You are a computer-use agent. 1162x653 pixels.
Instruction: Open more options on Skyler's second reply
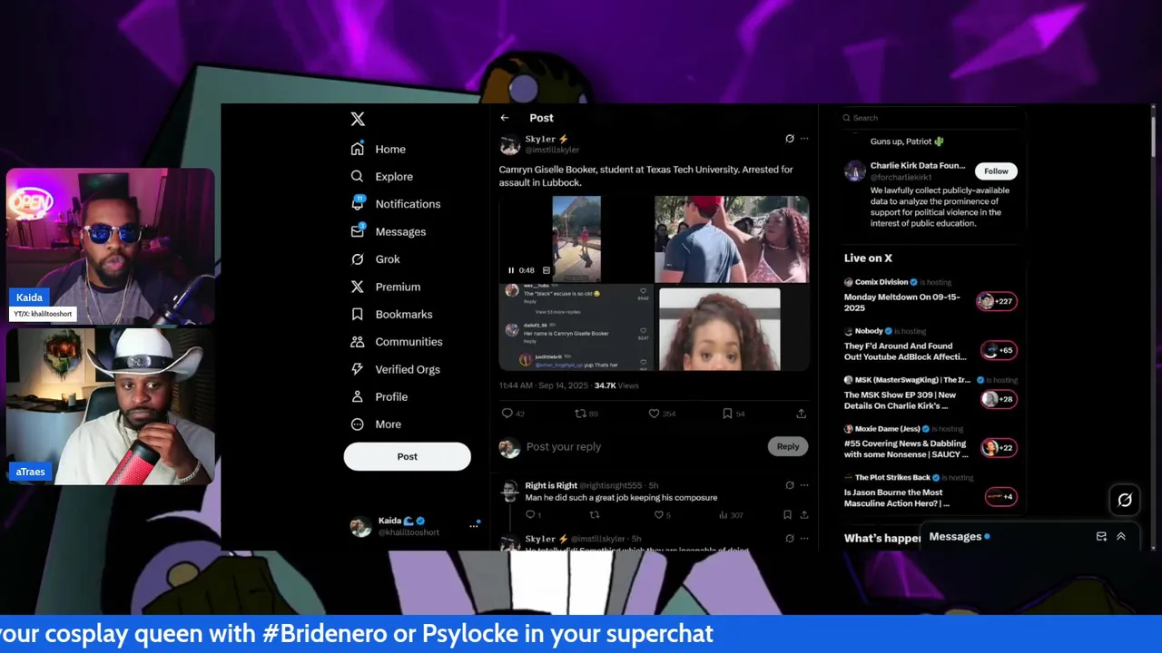pyautogui.click(x=804, y=538)
